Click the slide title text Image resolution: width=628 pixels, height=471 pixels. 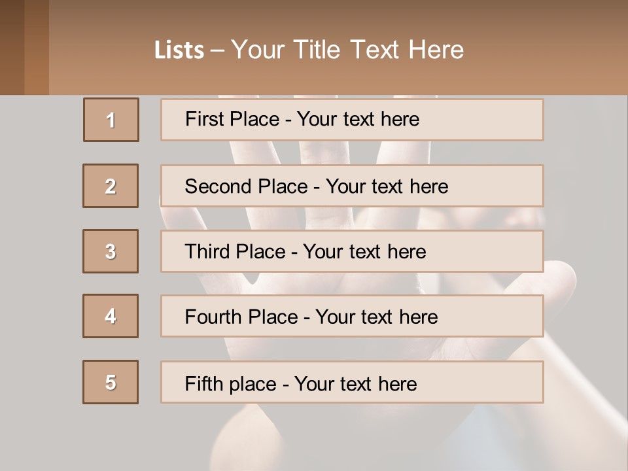[x=309, y=50]
